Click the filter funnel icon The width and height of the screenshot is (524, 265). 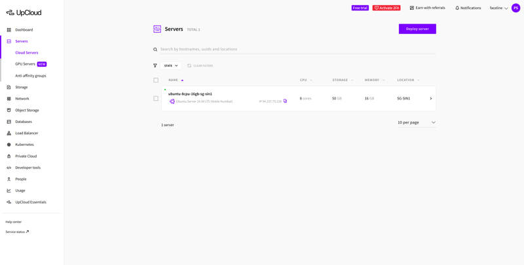click(x=155, y=65)
